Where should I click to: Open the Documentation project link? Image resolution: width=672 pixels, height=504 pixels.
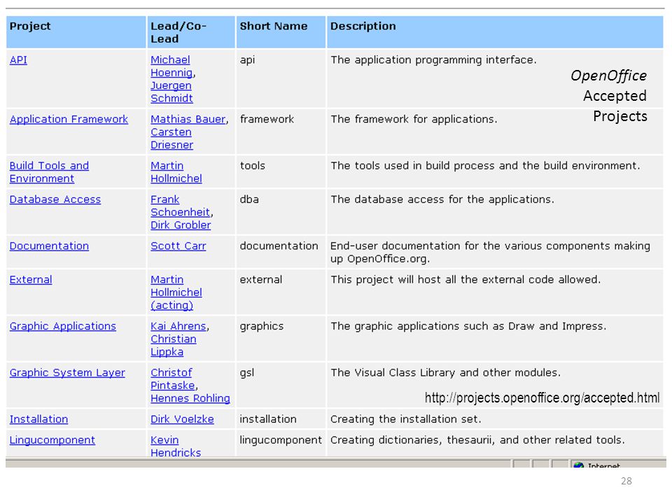click(49, 246)
